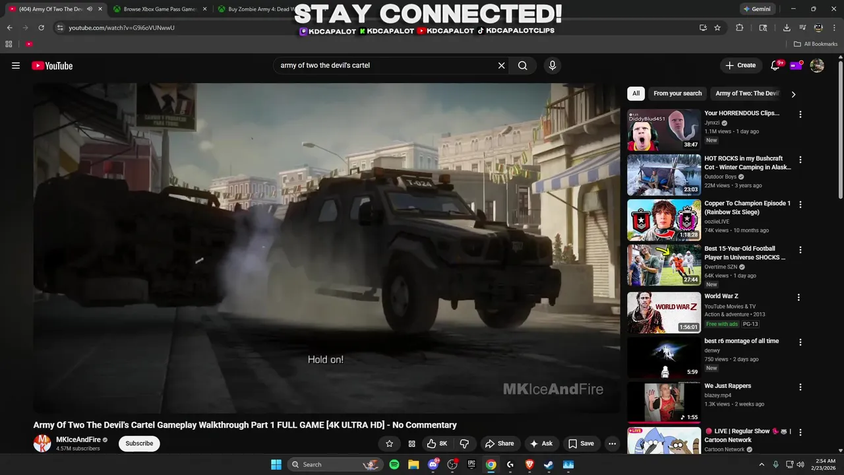This screenshot has width=844, height=475.
Task: Open Discord from the taskbar
Action: 433,464
